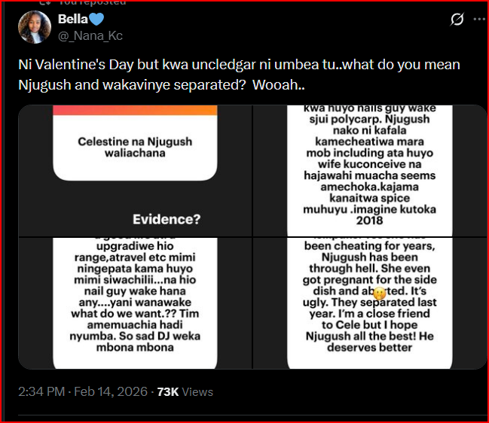Open the @_Nana_Kc handle link
The image size is (489, 423).
[x=90, y=35]
